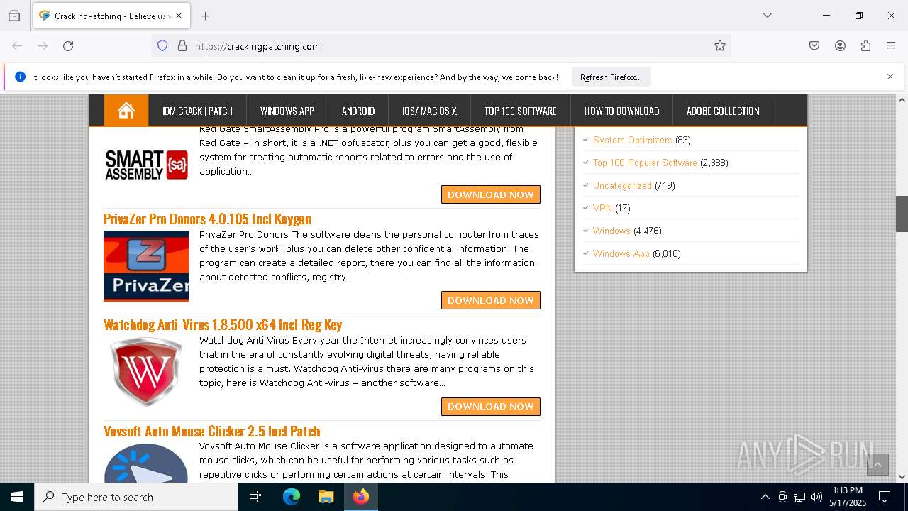The width and height of the screenshot is (908, 511).
Task: Click the scrollbar down arrow
Action: click(902, 477)
